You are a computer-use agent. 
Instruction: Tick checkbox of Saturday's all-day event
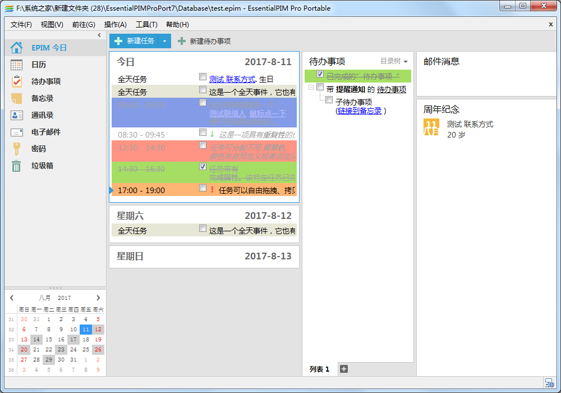pos(203,229)
